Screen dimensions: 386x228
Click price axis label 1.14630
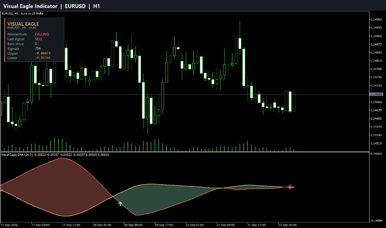376,110
